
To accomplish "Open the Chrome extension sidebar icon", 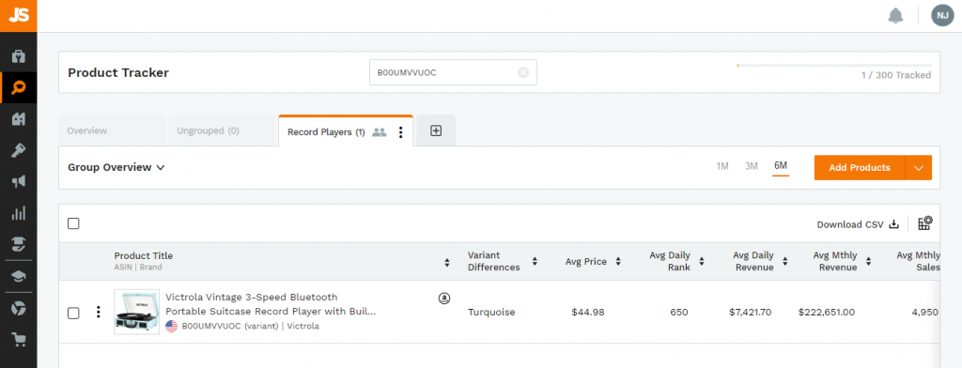I will click(19, 309).
